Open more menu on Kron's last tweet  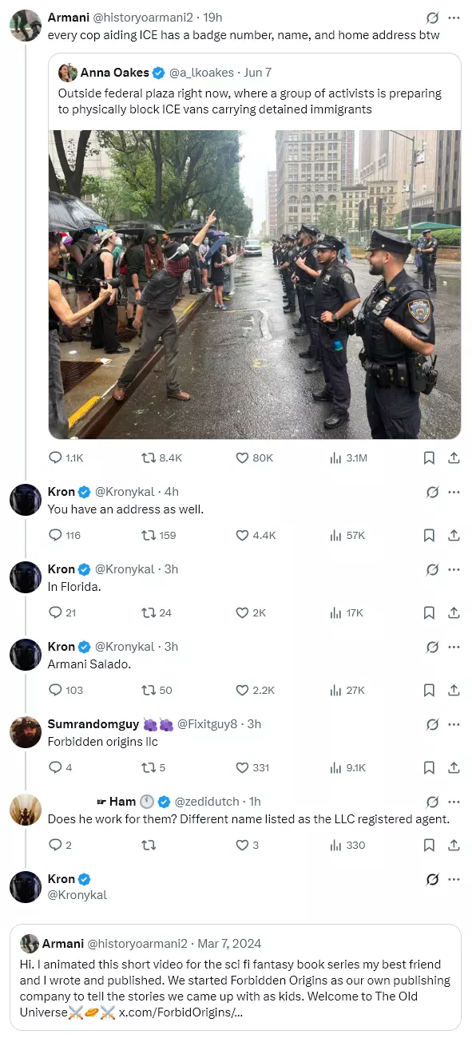[x=454, y=879]
